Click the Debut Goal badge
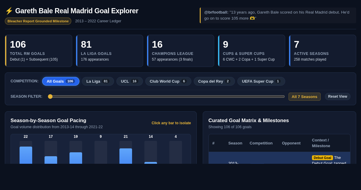Image resolution: width=361 pixels, height=190 pixels. 322,158
